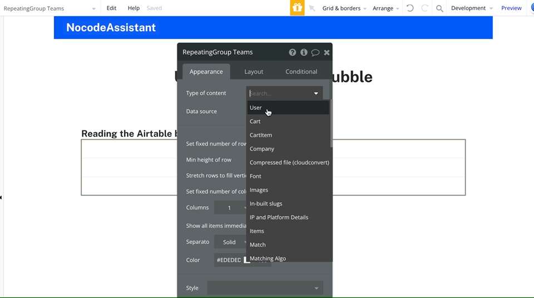The height and width of the screenshot is (298, 534).
Task: Switch to the Appearance tab
Action: (x=206, y=72)
